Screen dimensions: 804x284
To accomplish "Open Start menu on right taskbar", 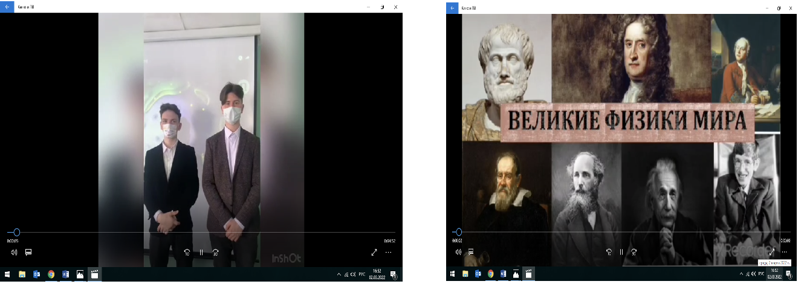I will pyautogui.click(x=452, y=274).
